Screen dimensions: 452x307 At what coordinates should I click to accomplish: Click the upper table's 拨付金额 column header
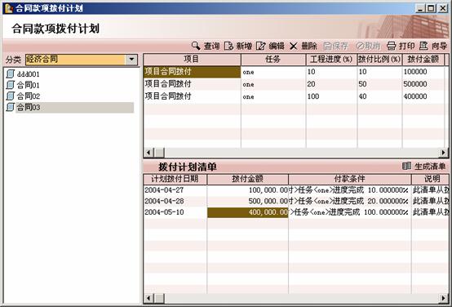point(423,60)
